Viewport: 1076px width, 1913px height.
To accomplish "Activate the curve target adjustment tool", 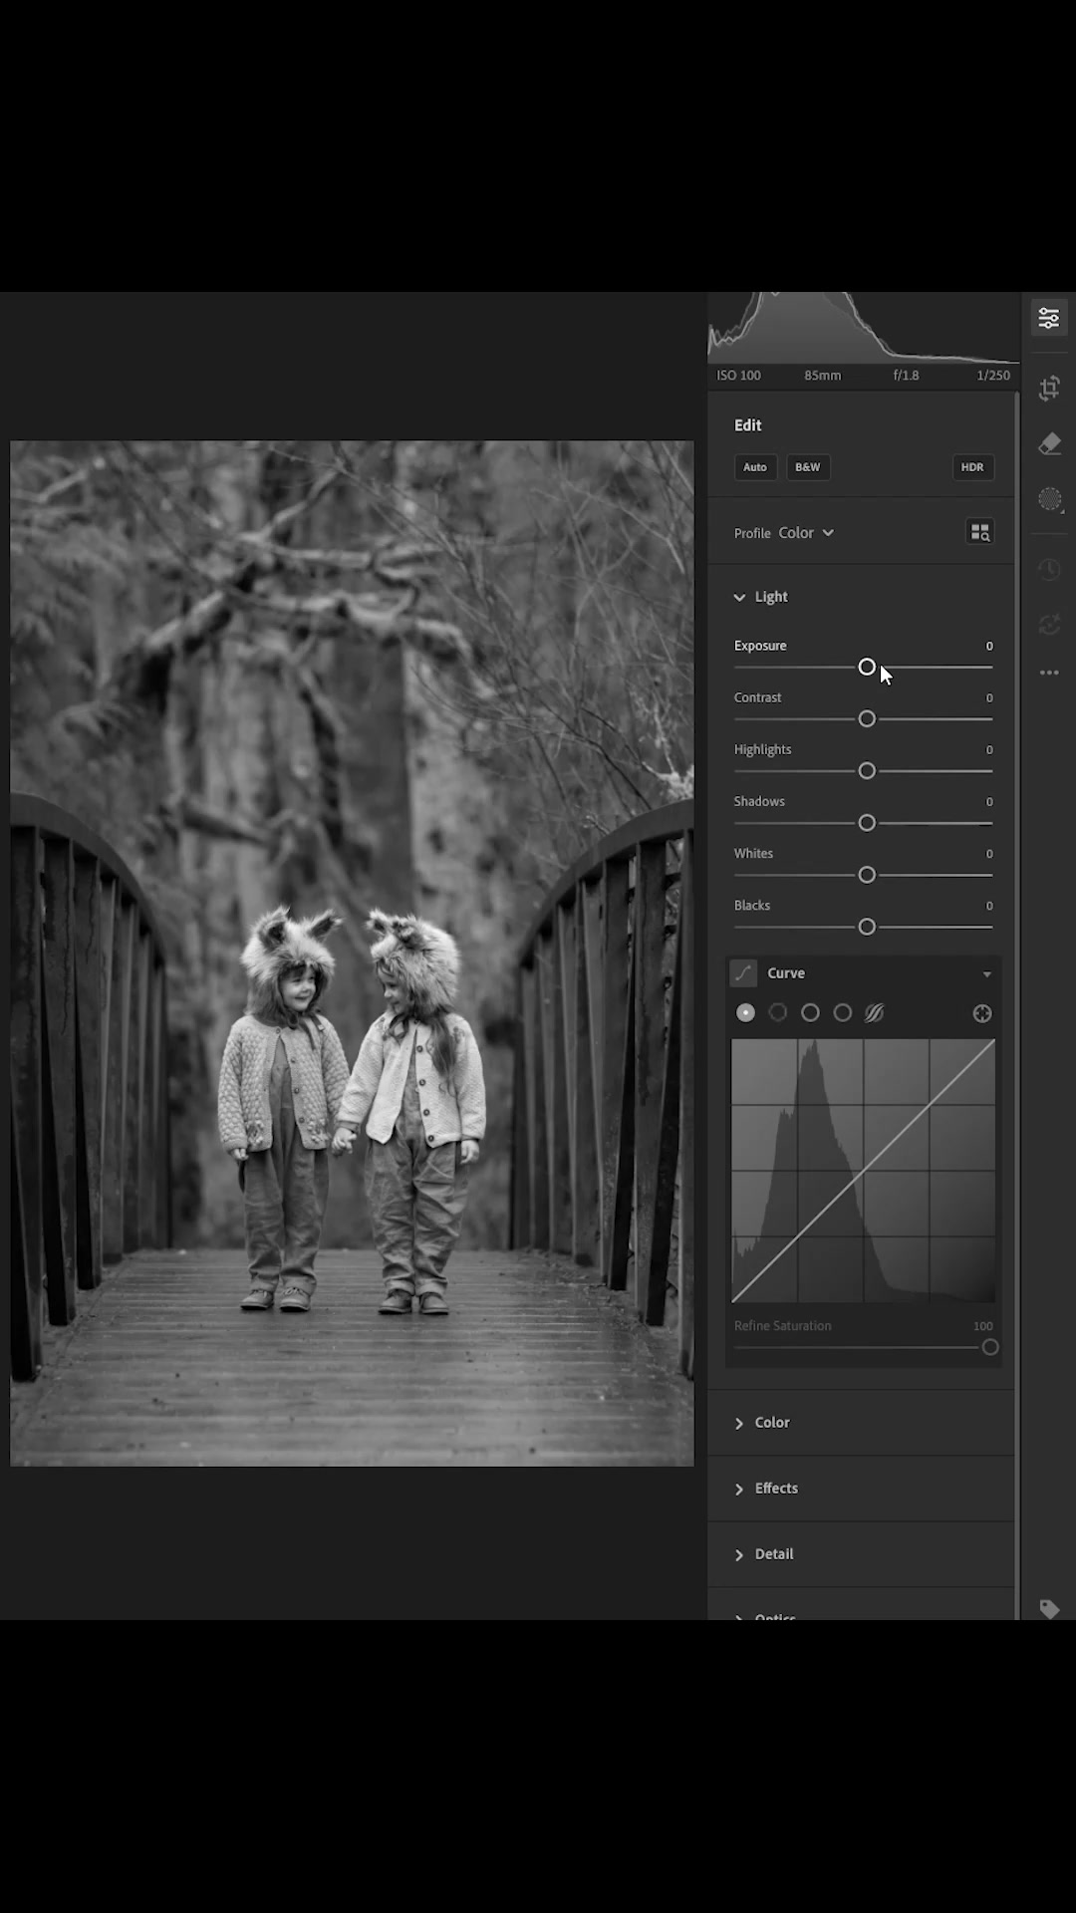I will click(x=982, y=1013).
